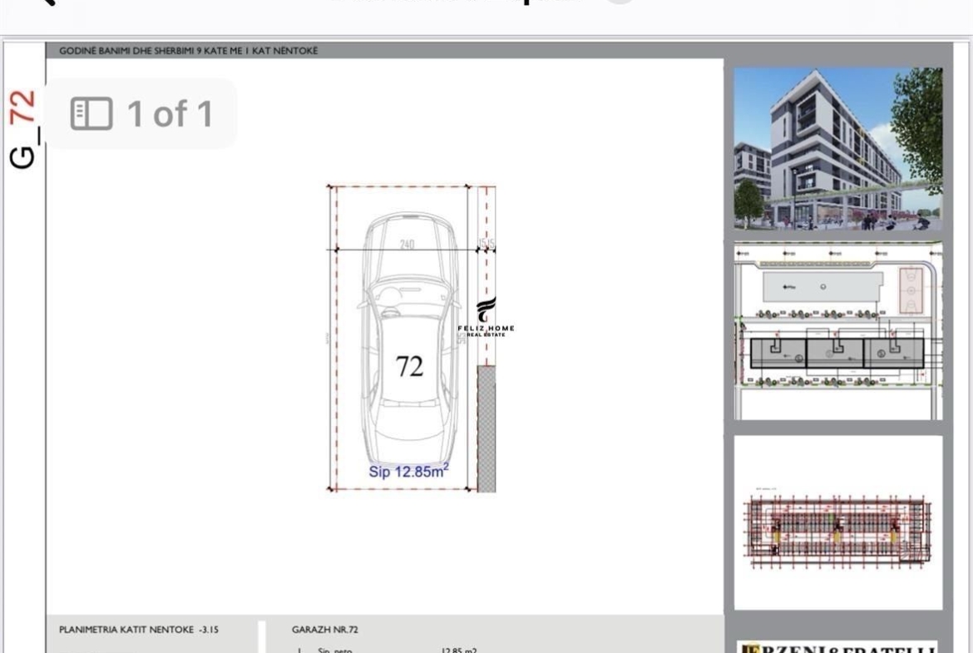Tap the 3D building render image
The image size is (973, 653).
[x=837, y=149]
